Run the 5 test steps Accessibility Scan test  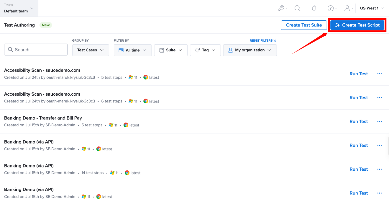[x=359, y=74]
